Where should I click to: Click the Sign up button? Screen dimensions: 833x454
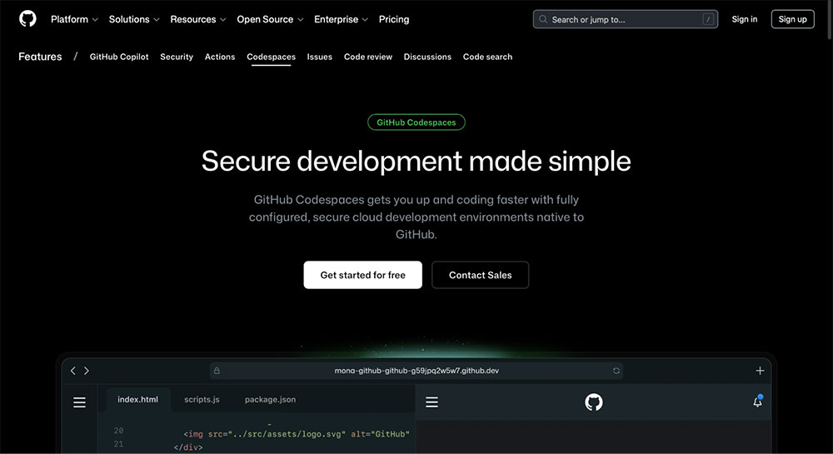click(792, 19)
